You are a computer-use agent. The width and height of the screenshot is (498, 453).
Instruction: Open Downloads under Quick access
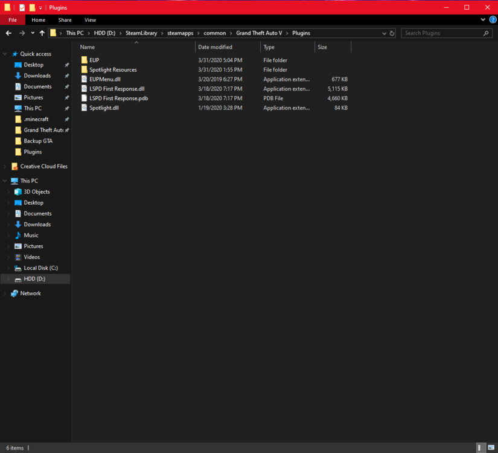[37, 75]
